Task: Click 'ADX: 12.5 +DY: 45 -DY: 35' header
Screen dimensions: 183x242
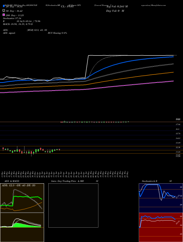Action: tap(18, 186)
